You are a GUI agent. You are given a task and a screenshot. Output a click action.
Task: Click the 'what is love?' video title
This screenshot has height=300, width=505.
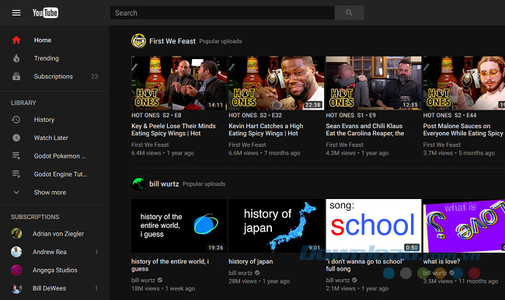(x=441, y=262)
